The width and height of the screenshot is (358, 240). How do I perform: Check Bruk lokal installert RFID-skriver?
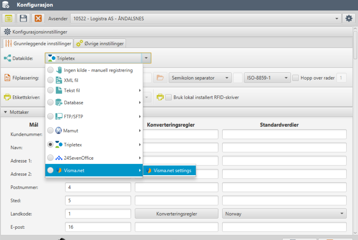(x=168, y=97)
